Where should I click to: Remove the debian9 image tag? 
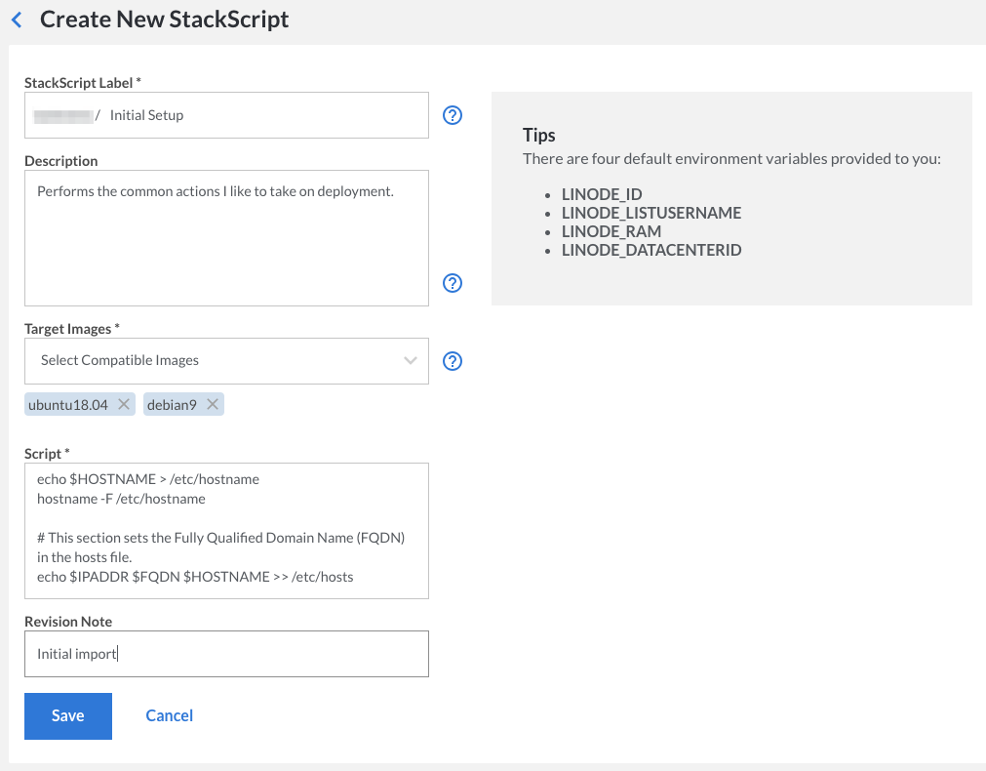(212, 405)
